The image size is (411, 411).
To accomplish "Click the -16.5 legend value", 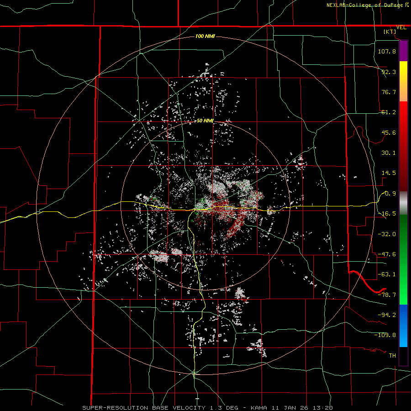I will (387, 213).
